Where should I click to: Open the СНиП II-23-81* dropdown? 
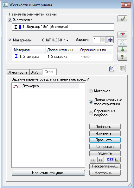click(55, 40)
